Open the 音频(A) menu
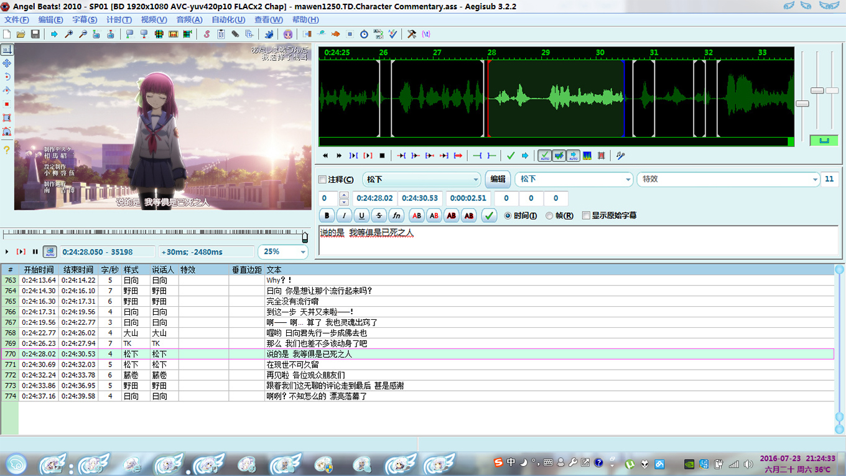This screenshot has height=476, width=846. (x=189, y=20)
